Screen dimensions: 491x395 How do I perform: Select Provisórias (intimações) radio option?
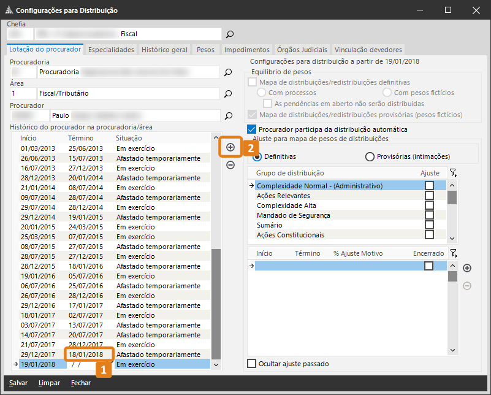(x=370, y=157)
